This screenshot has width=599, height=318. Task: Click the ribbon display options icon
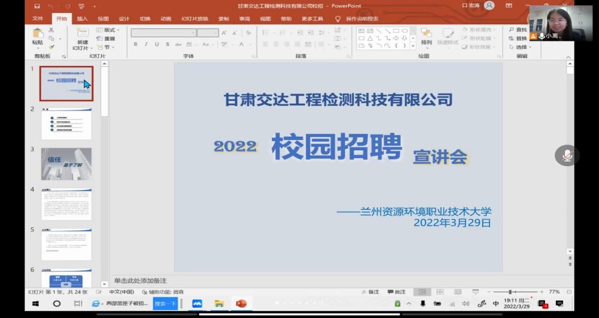(x=509, y=6)
